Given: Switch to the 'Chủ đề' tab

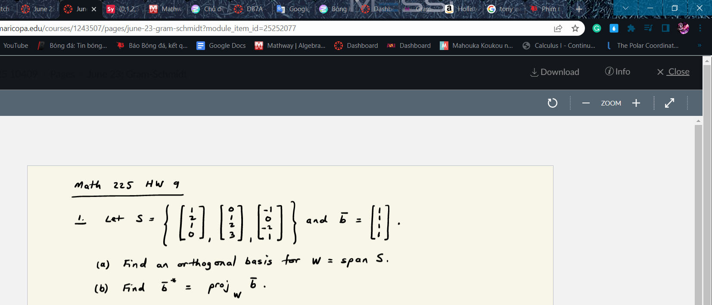Looking at the screenshot, I should coord(208,9).
